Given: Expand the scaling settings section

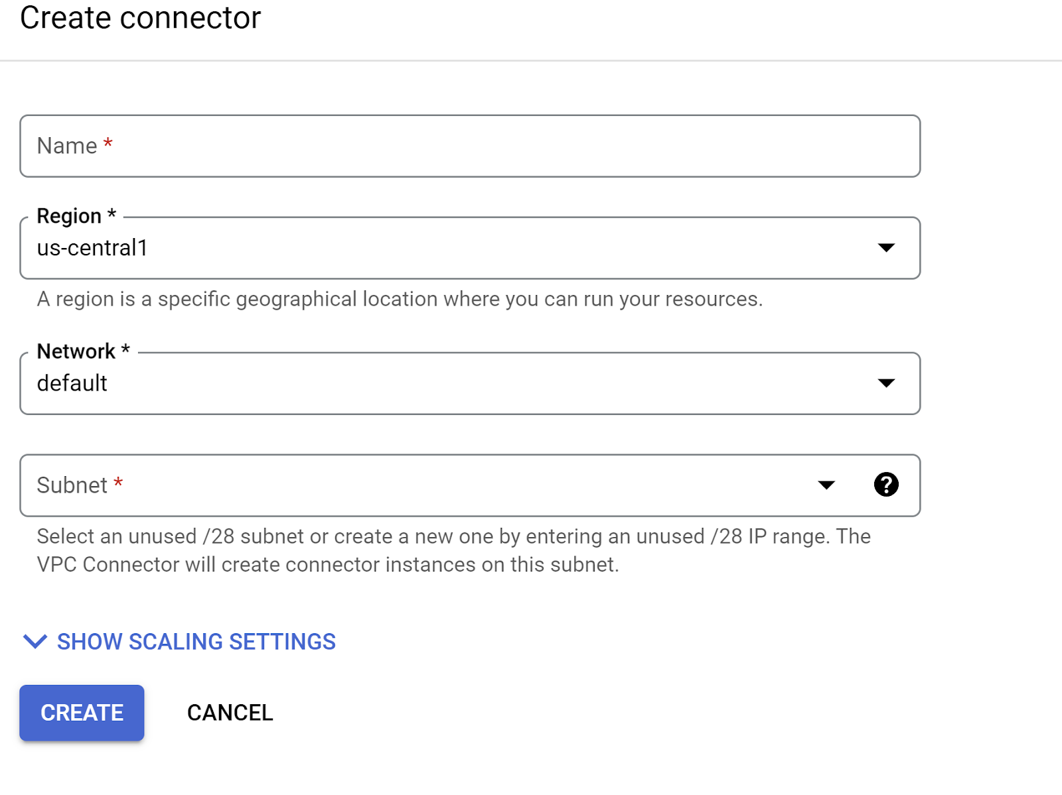Looking at the screenshot, I should point(196,641).
